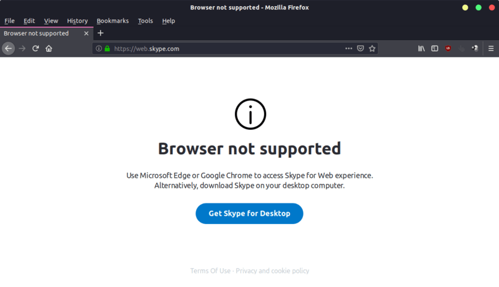Show site information icon in address bar
The width and height of the screenshot is (499, 287).
99,49
